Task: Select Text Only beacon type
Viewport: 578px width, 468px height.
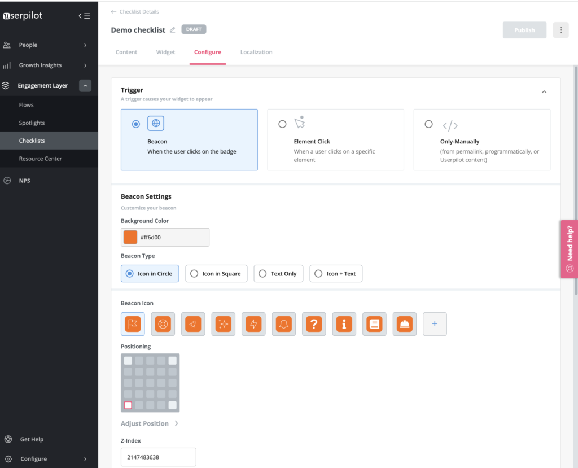Action: tap(279, 274)
